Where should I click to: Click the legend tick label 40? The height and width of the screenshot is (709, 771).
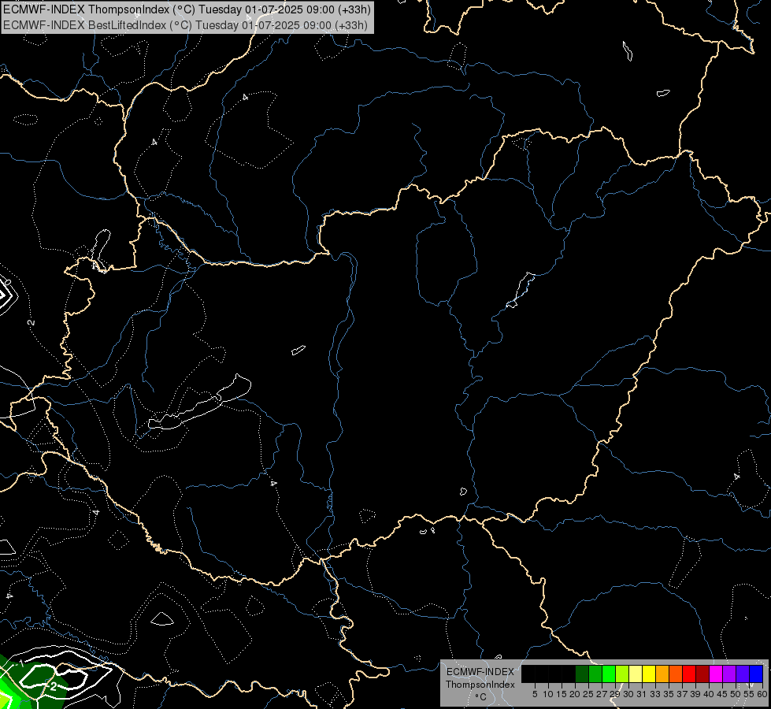click(709, 694)
